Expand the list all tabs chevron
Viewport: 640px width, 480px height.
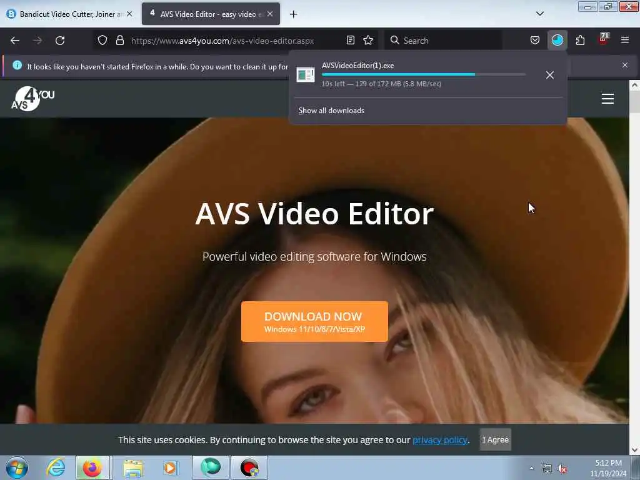point(539,14)
